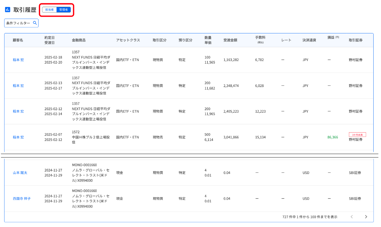Click the 現物売 transaction type cell

(158, 137)
